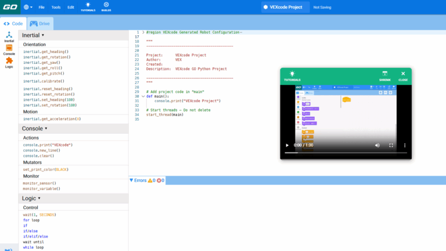
Task: Select inertial.get_rotation() command
Action: point(47,57)
